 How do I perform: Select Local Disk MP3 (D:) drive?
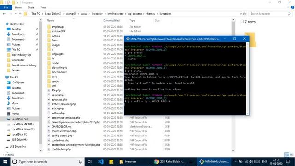[22, 124]
